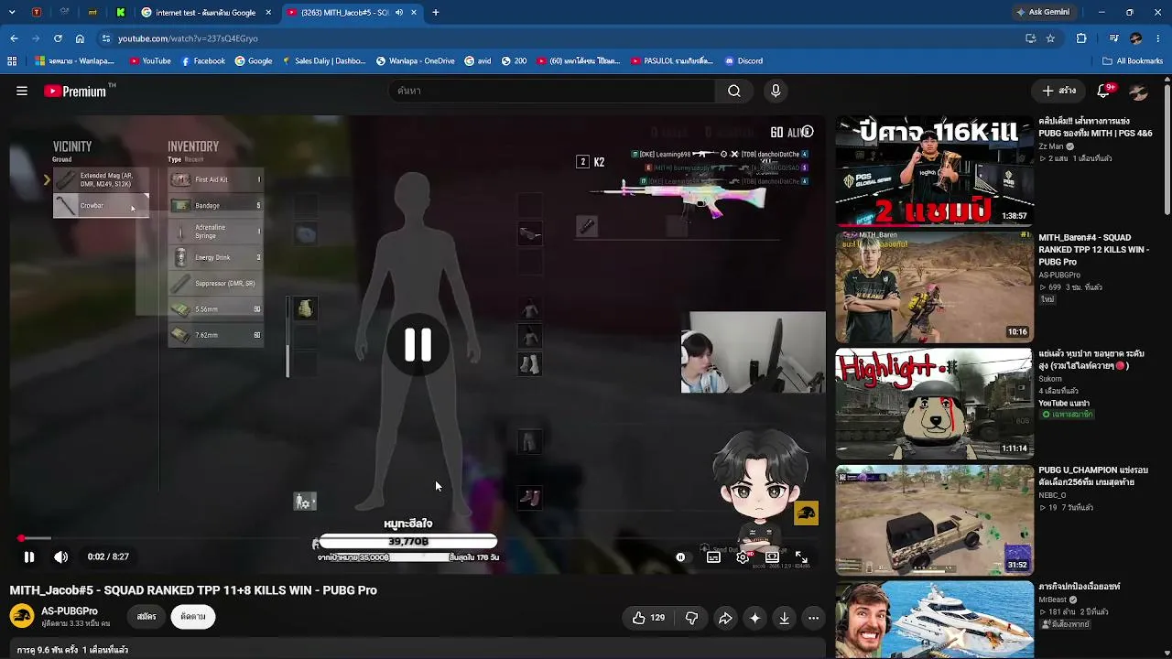View site information icon in the address bar
1172x659 pixels.
[106, 38]
